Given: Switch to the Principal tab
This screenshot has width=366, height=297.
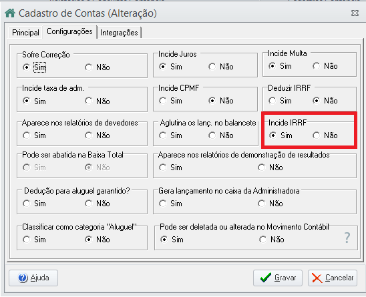Looking at the screenshot, I should [x=25, y=33].
